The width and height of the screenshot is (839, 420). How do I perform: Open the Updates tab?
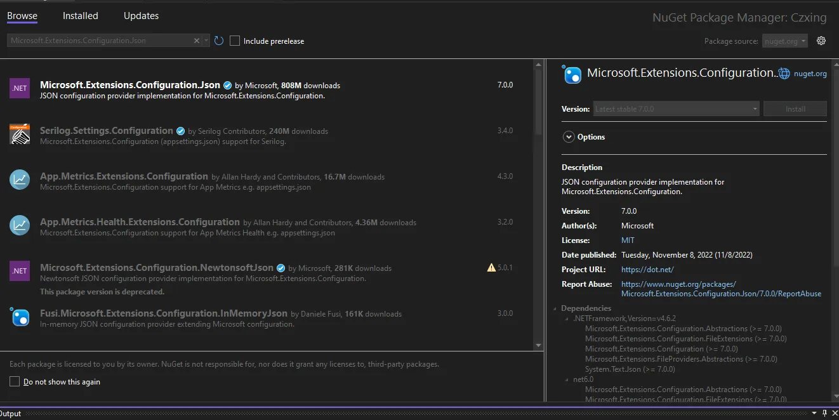pyautogui.click(x=141, y=16)
